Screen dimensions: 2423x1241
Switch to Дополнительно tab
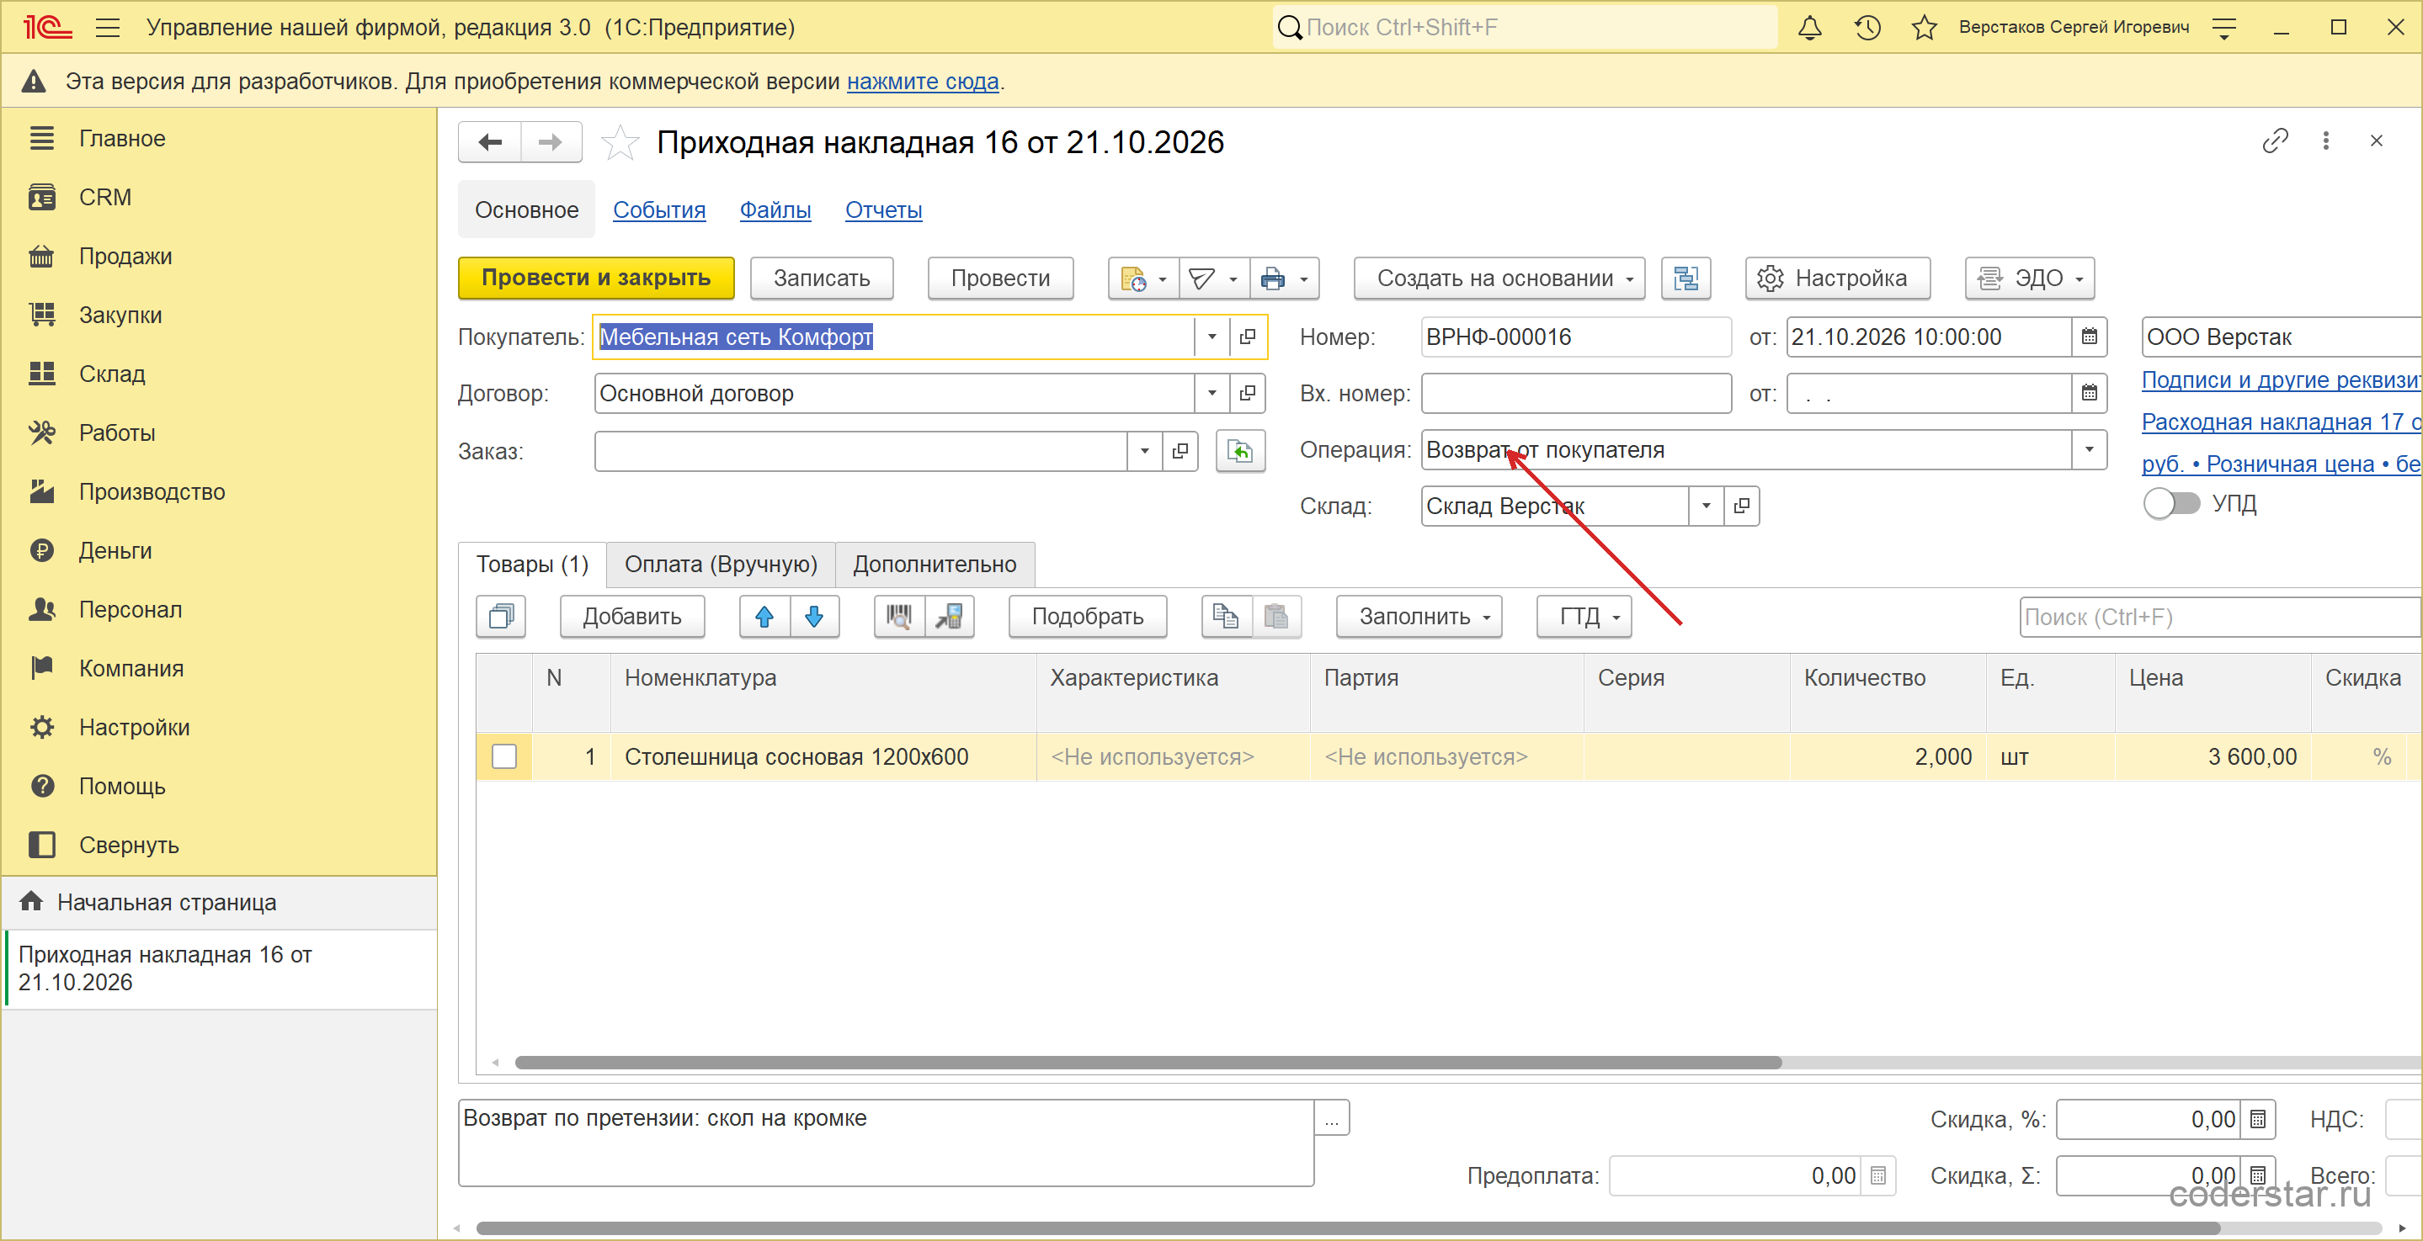click(x=934, y=564)
